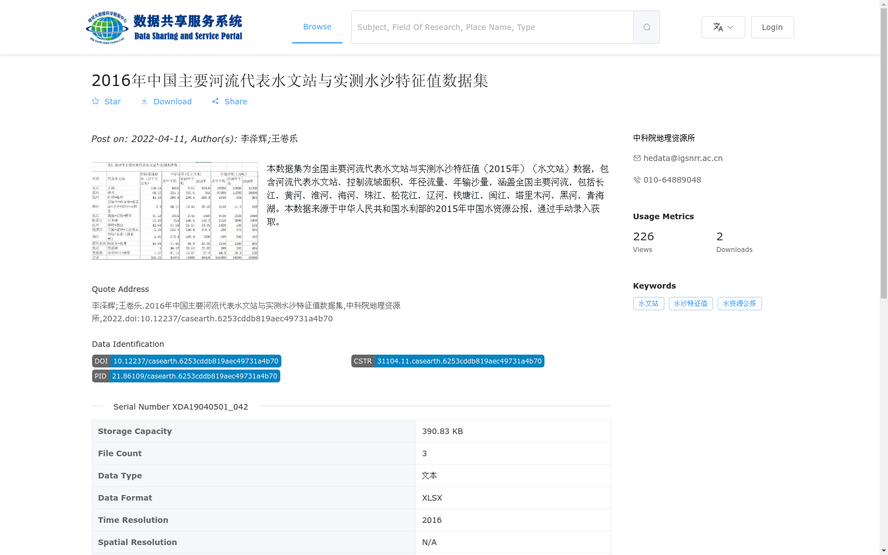Viewport: 888px width, 555px height.
Task: Click the Time Resolution value 2016
Action: (x=432, y=520)
